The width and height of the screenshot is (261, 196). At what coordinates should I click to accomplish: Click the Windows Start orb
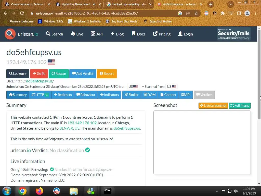click(x=7, y=191)
